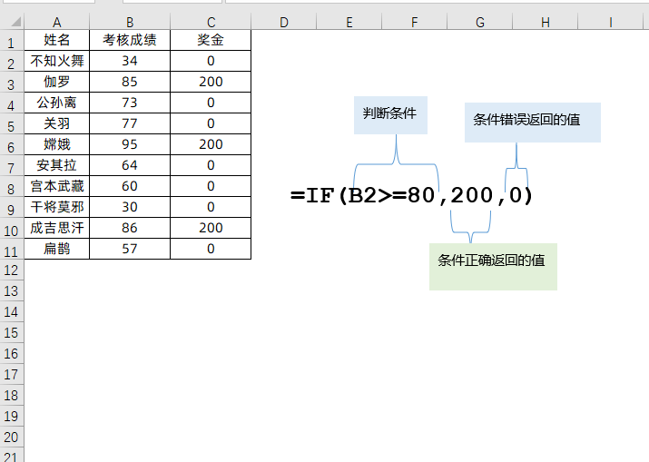Click bonus 0 in 扁鹊 row

coord(211,249)
